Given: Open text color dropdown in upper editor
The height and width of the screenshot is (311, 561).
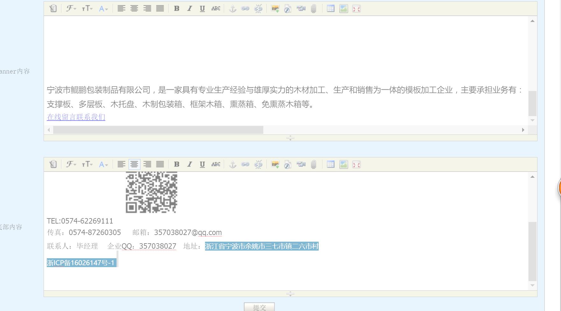Looking at the screenshot, I should pyautogui.click(x=103, y=9).
